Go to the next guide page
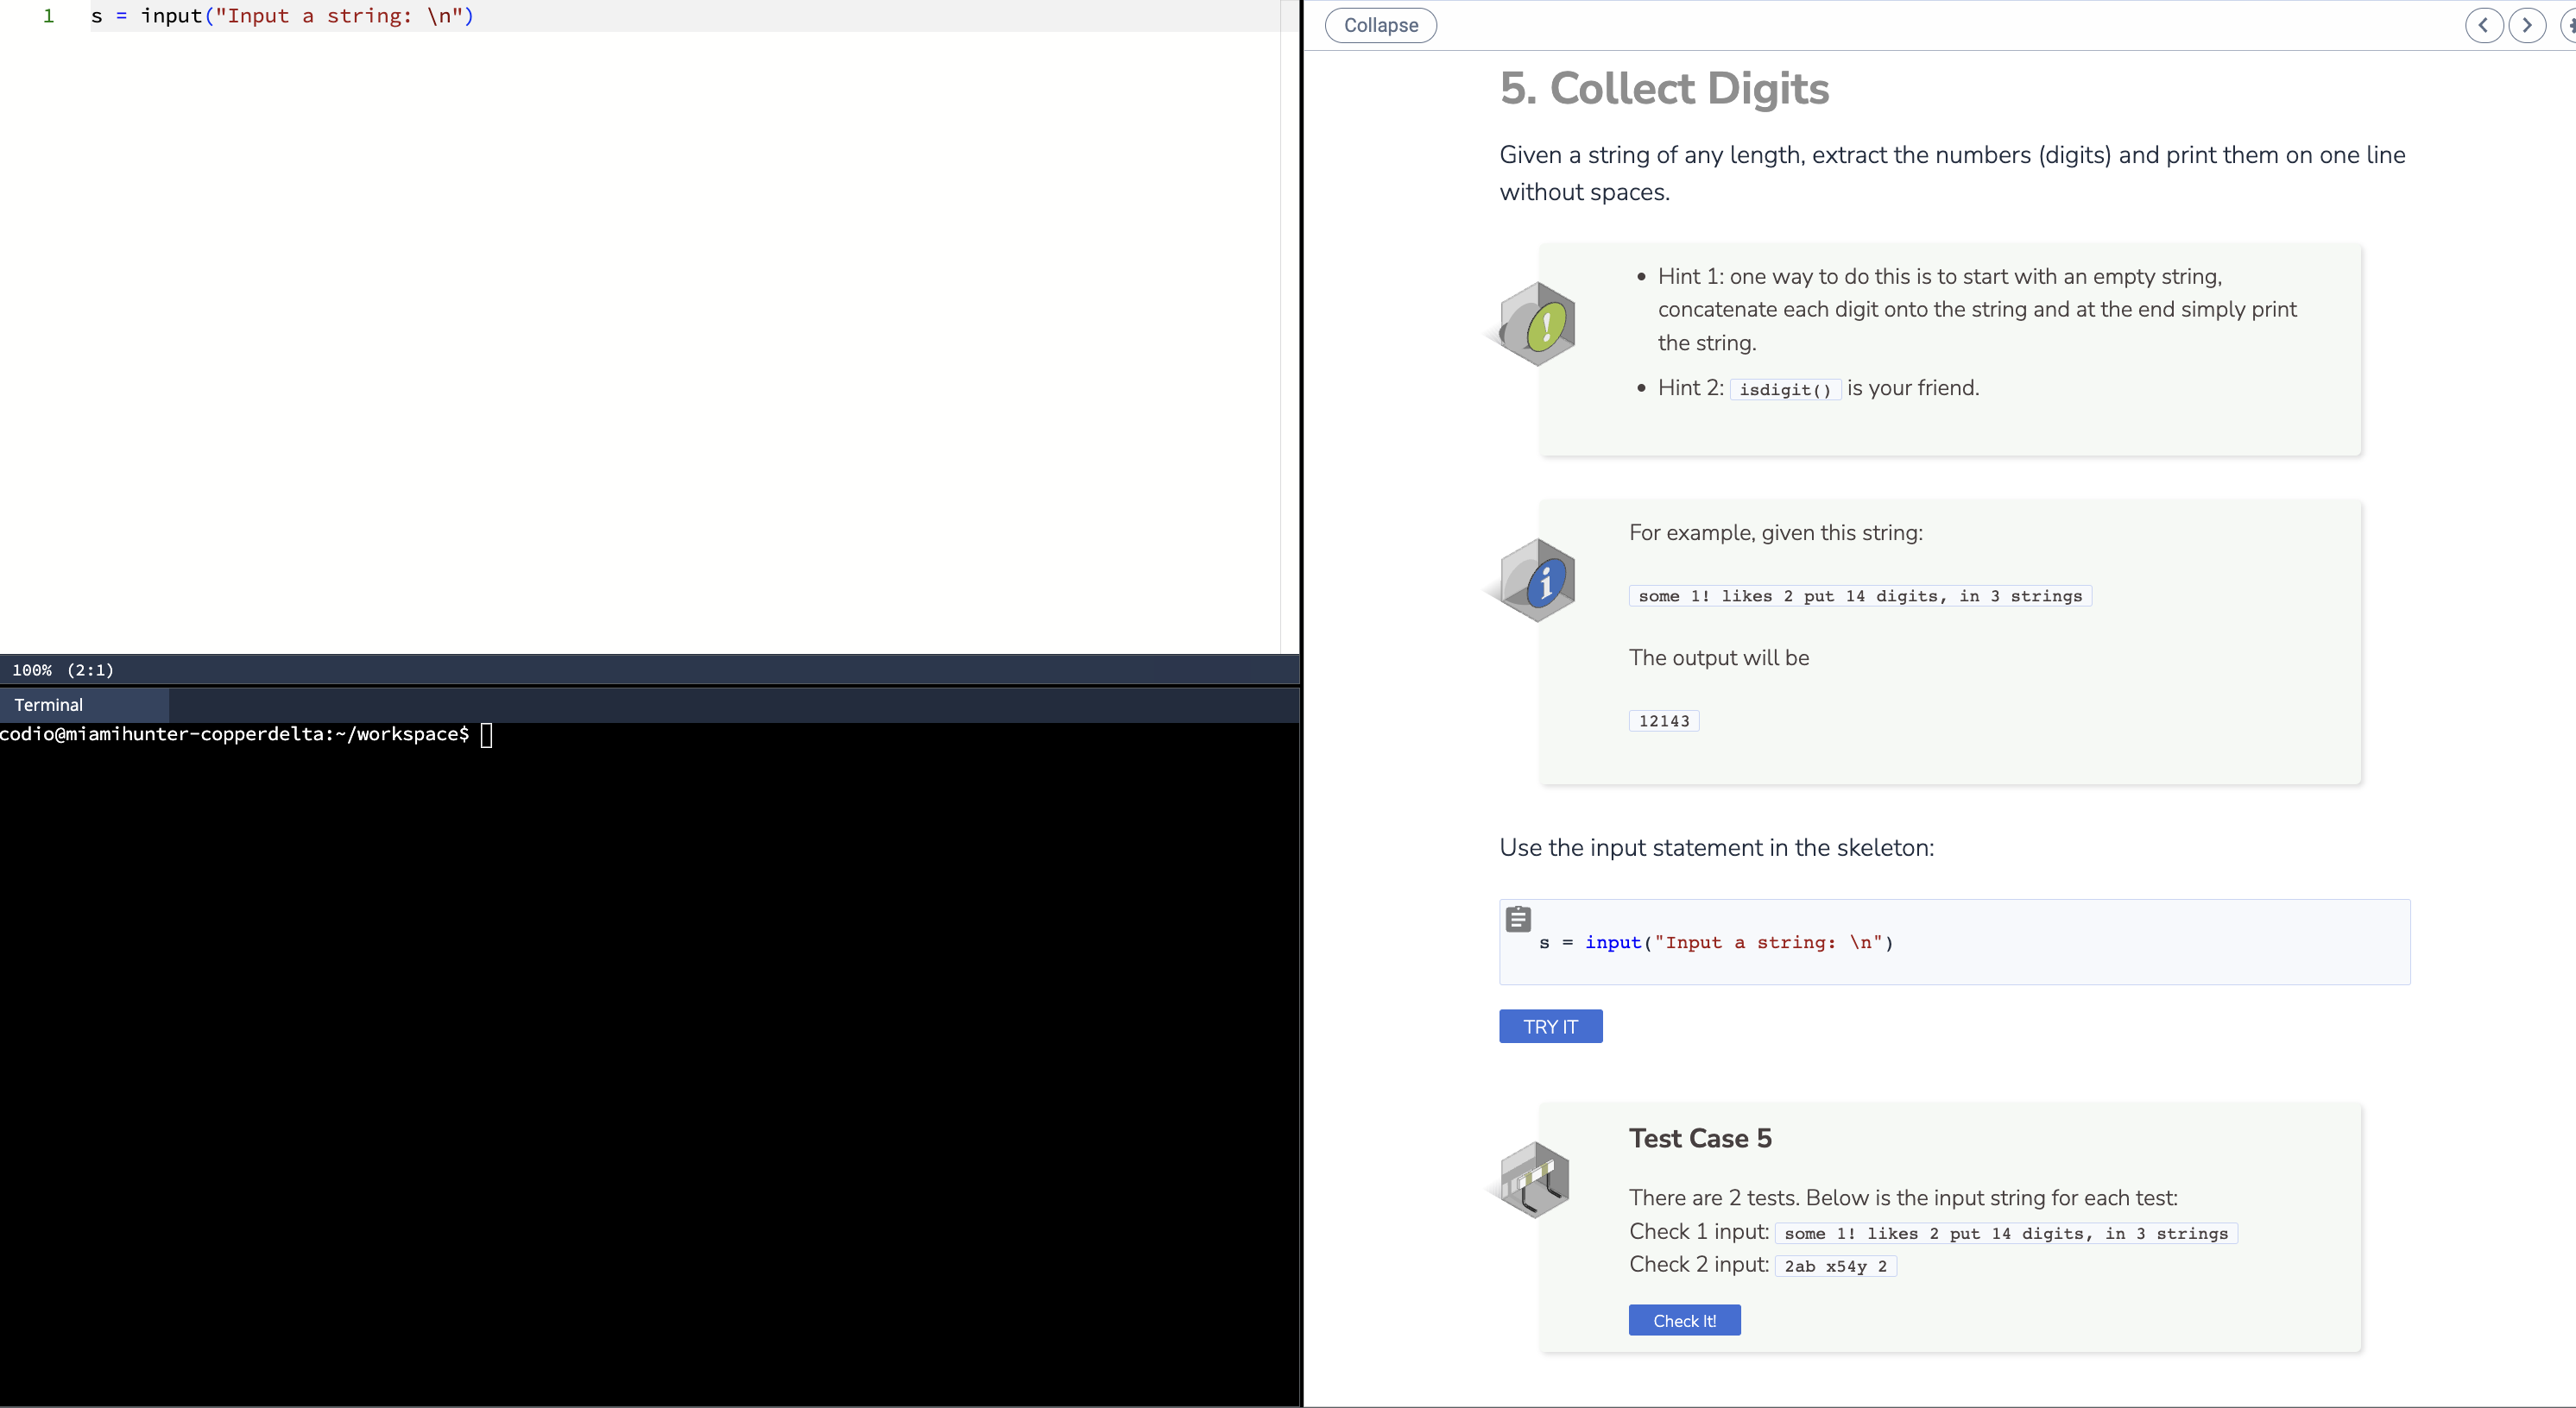The height and width of the screenshot is (1408, 2576). tap(2527, 25)
